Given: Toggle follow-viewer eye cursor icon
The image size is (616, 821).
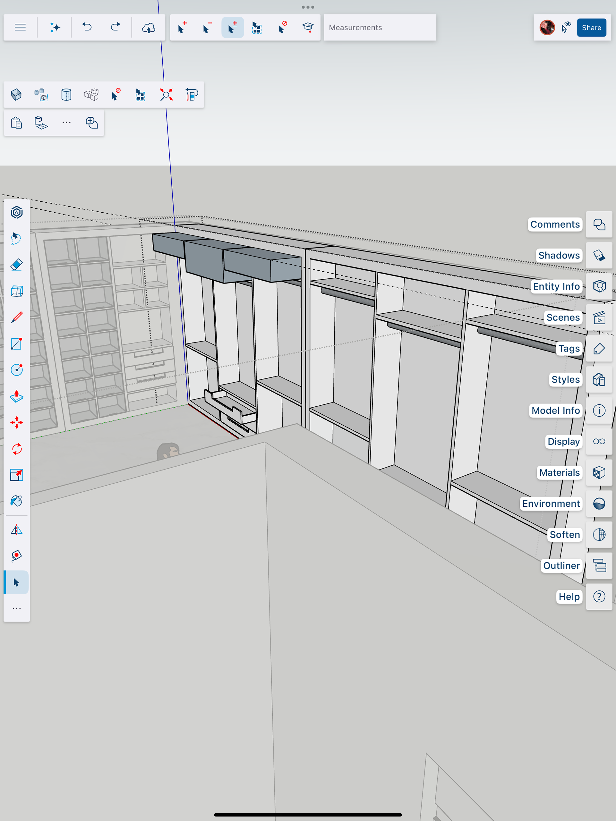Looking at the screenshot, I should pos(566,28).
